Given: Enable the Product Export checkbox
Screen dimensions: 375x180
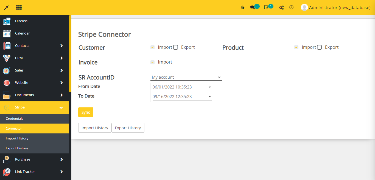Looking at the screenshot, I should (x=319, y=47).
